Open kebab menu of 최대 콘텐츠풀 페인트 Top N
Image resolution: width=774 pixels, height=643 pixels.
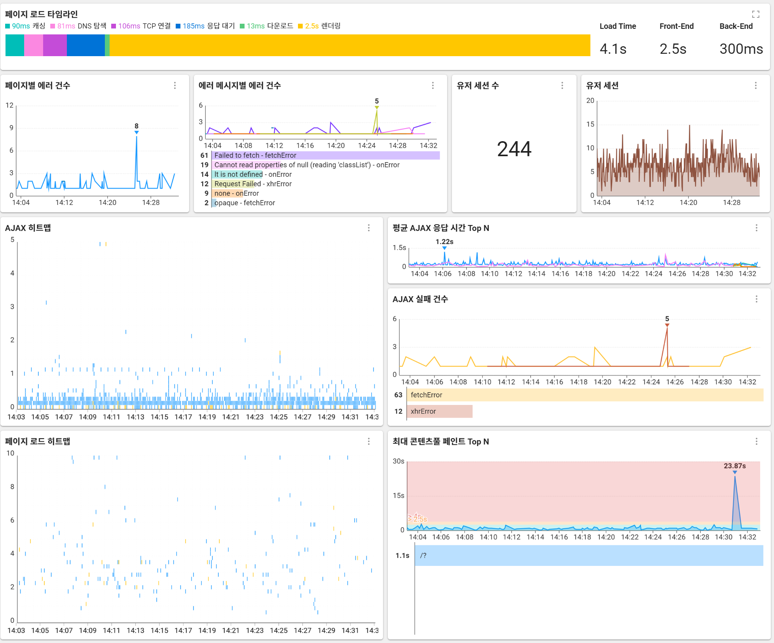coord(756,441)
